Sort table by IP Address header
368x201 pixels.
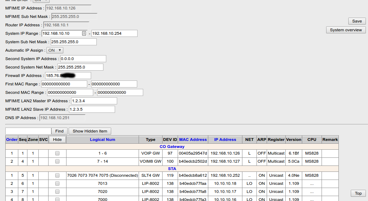point(225,140)
